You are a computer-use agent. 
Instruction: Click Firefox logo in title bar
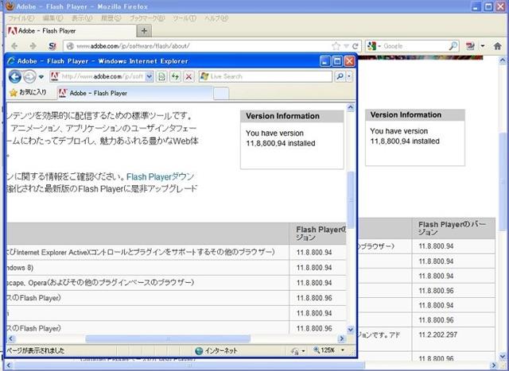(10, 6)
